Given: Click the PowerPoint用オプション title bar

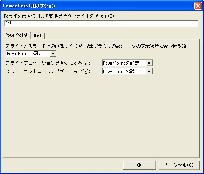Looking at the screenshot, I should (x=97, y=6).
